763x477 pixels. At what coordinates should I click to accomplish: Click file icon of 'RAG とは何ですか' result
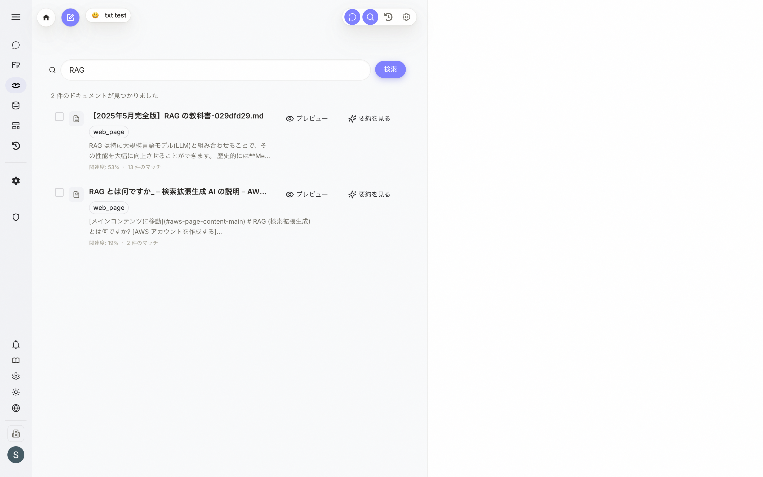pos(76,195)
